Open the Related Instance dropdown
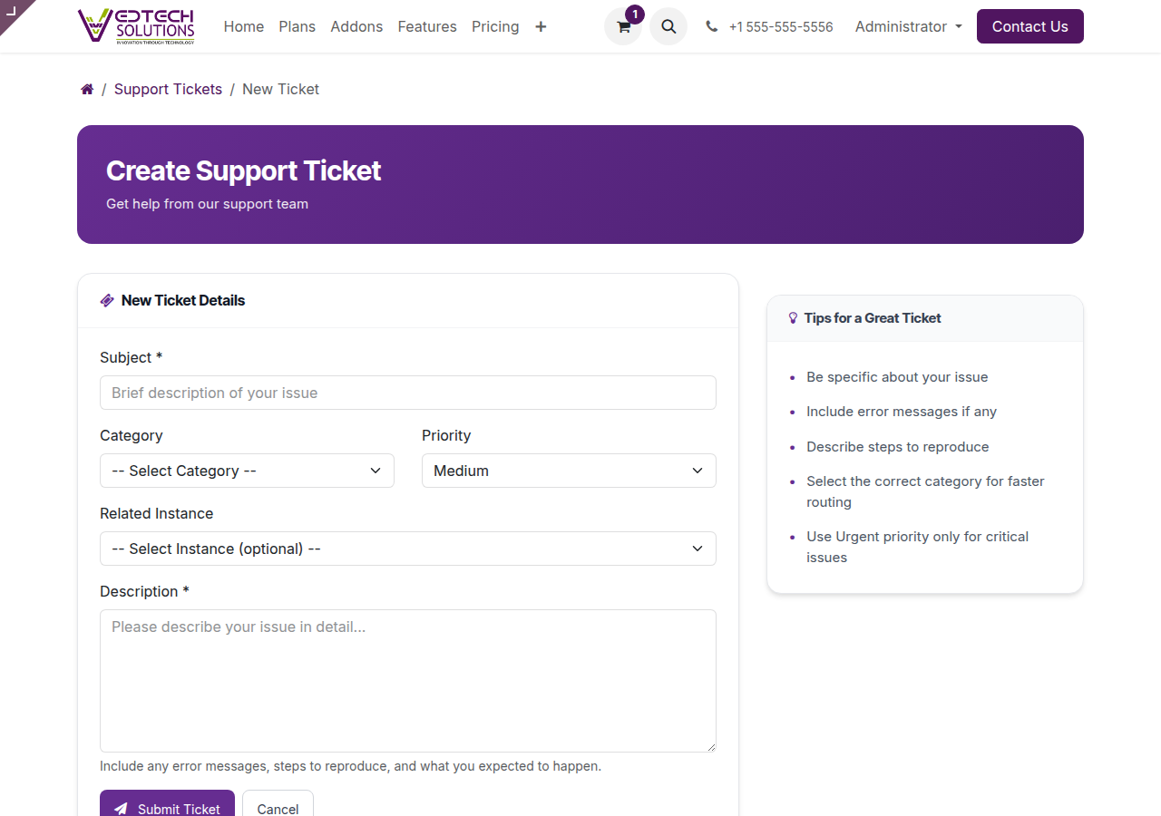The image size is (1161, 816). pyautogui.click(x=407, y=549)
